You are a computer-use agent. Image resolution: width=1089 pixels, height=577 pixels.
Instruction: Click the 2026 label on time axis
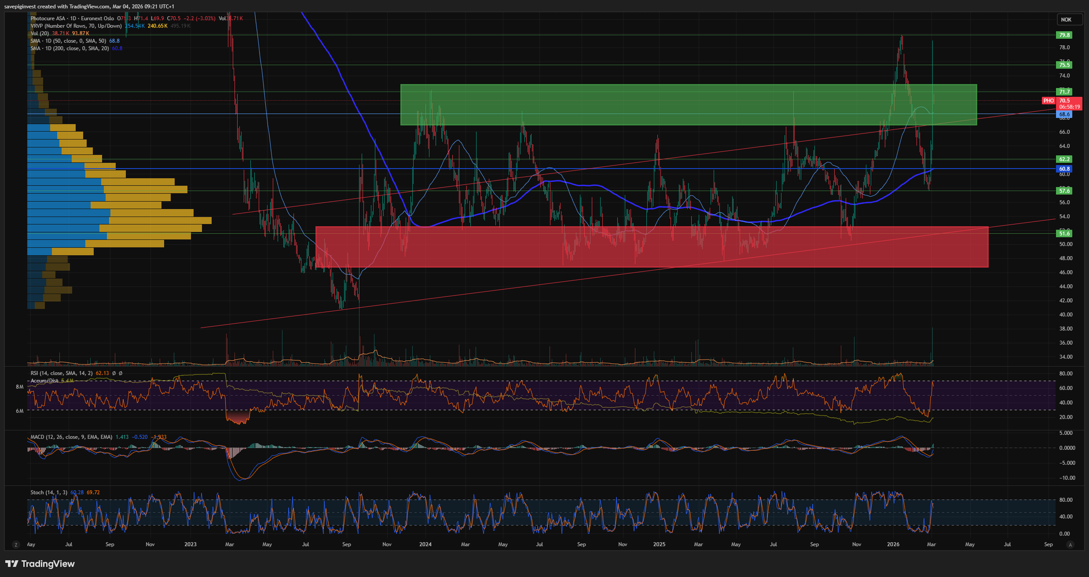[893, 544]
